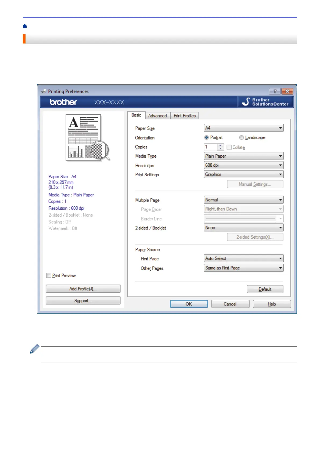Viewport: 320px width, 452px height.
Task: Switch to the Print Profiles tab
Action: click(x=185, y=116)
